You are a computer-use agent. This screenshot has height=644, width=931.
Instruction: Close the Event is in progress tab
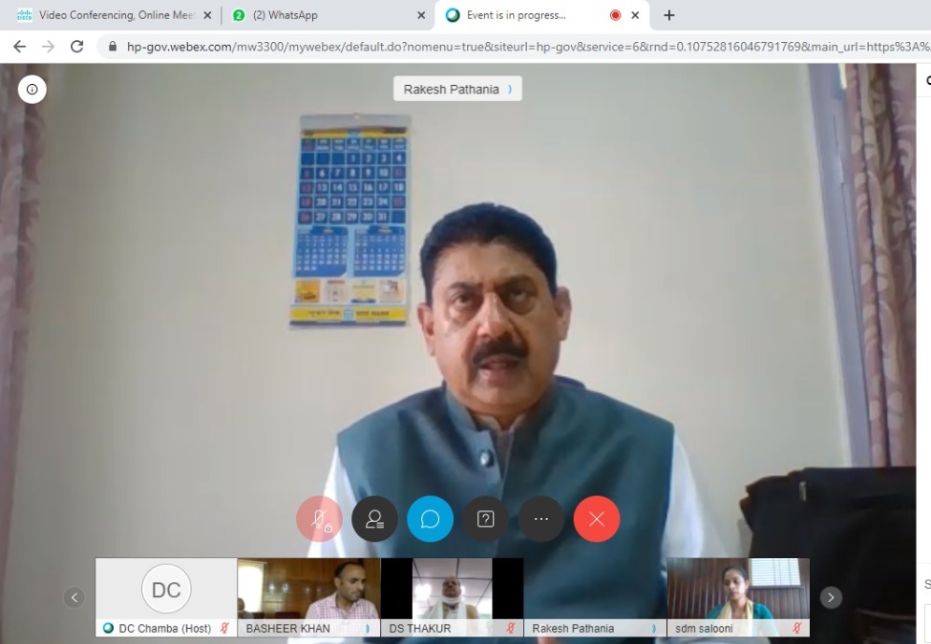635,15
